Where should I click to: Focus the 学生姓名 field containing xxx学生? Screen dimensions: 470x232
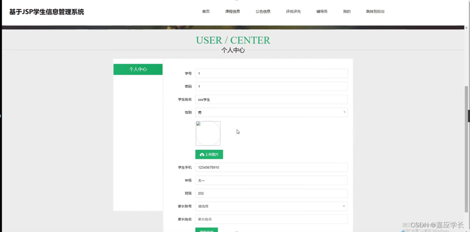click(271, 100)
